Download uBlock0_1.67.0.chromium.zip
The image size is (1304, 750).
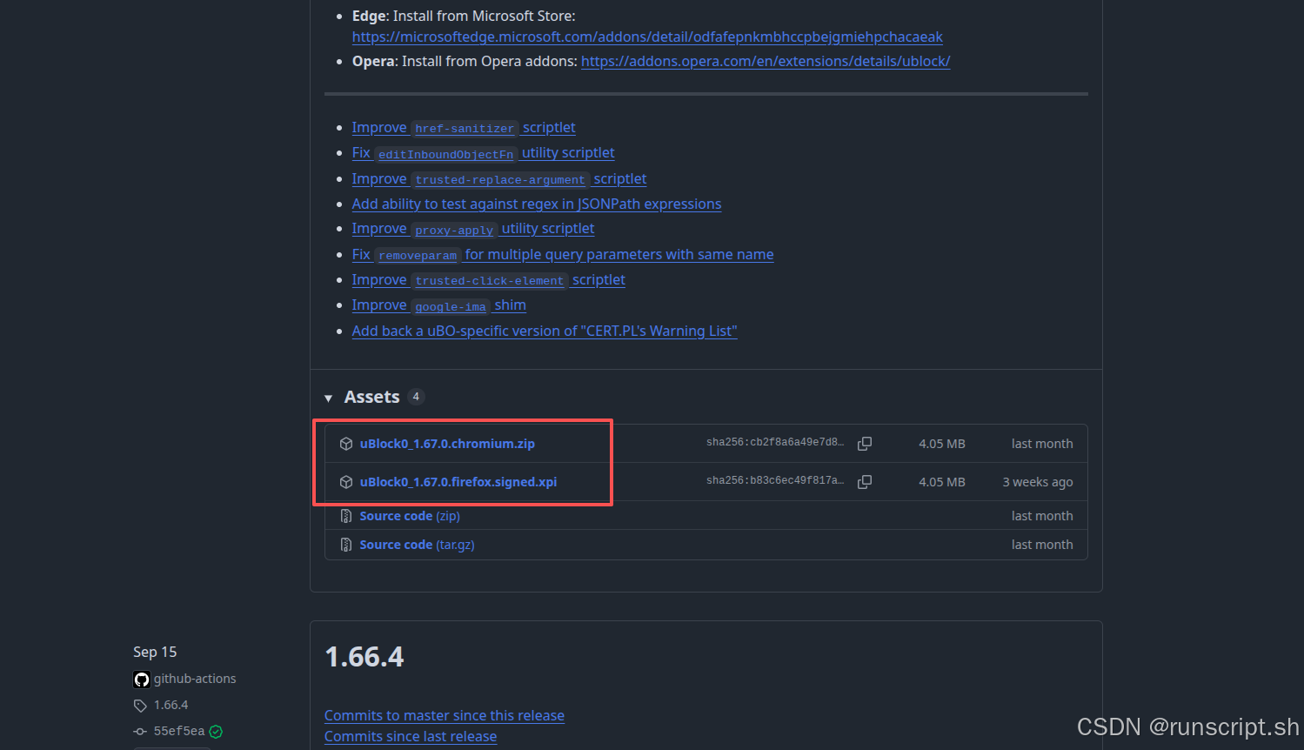[447, 444]
